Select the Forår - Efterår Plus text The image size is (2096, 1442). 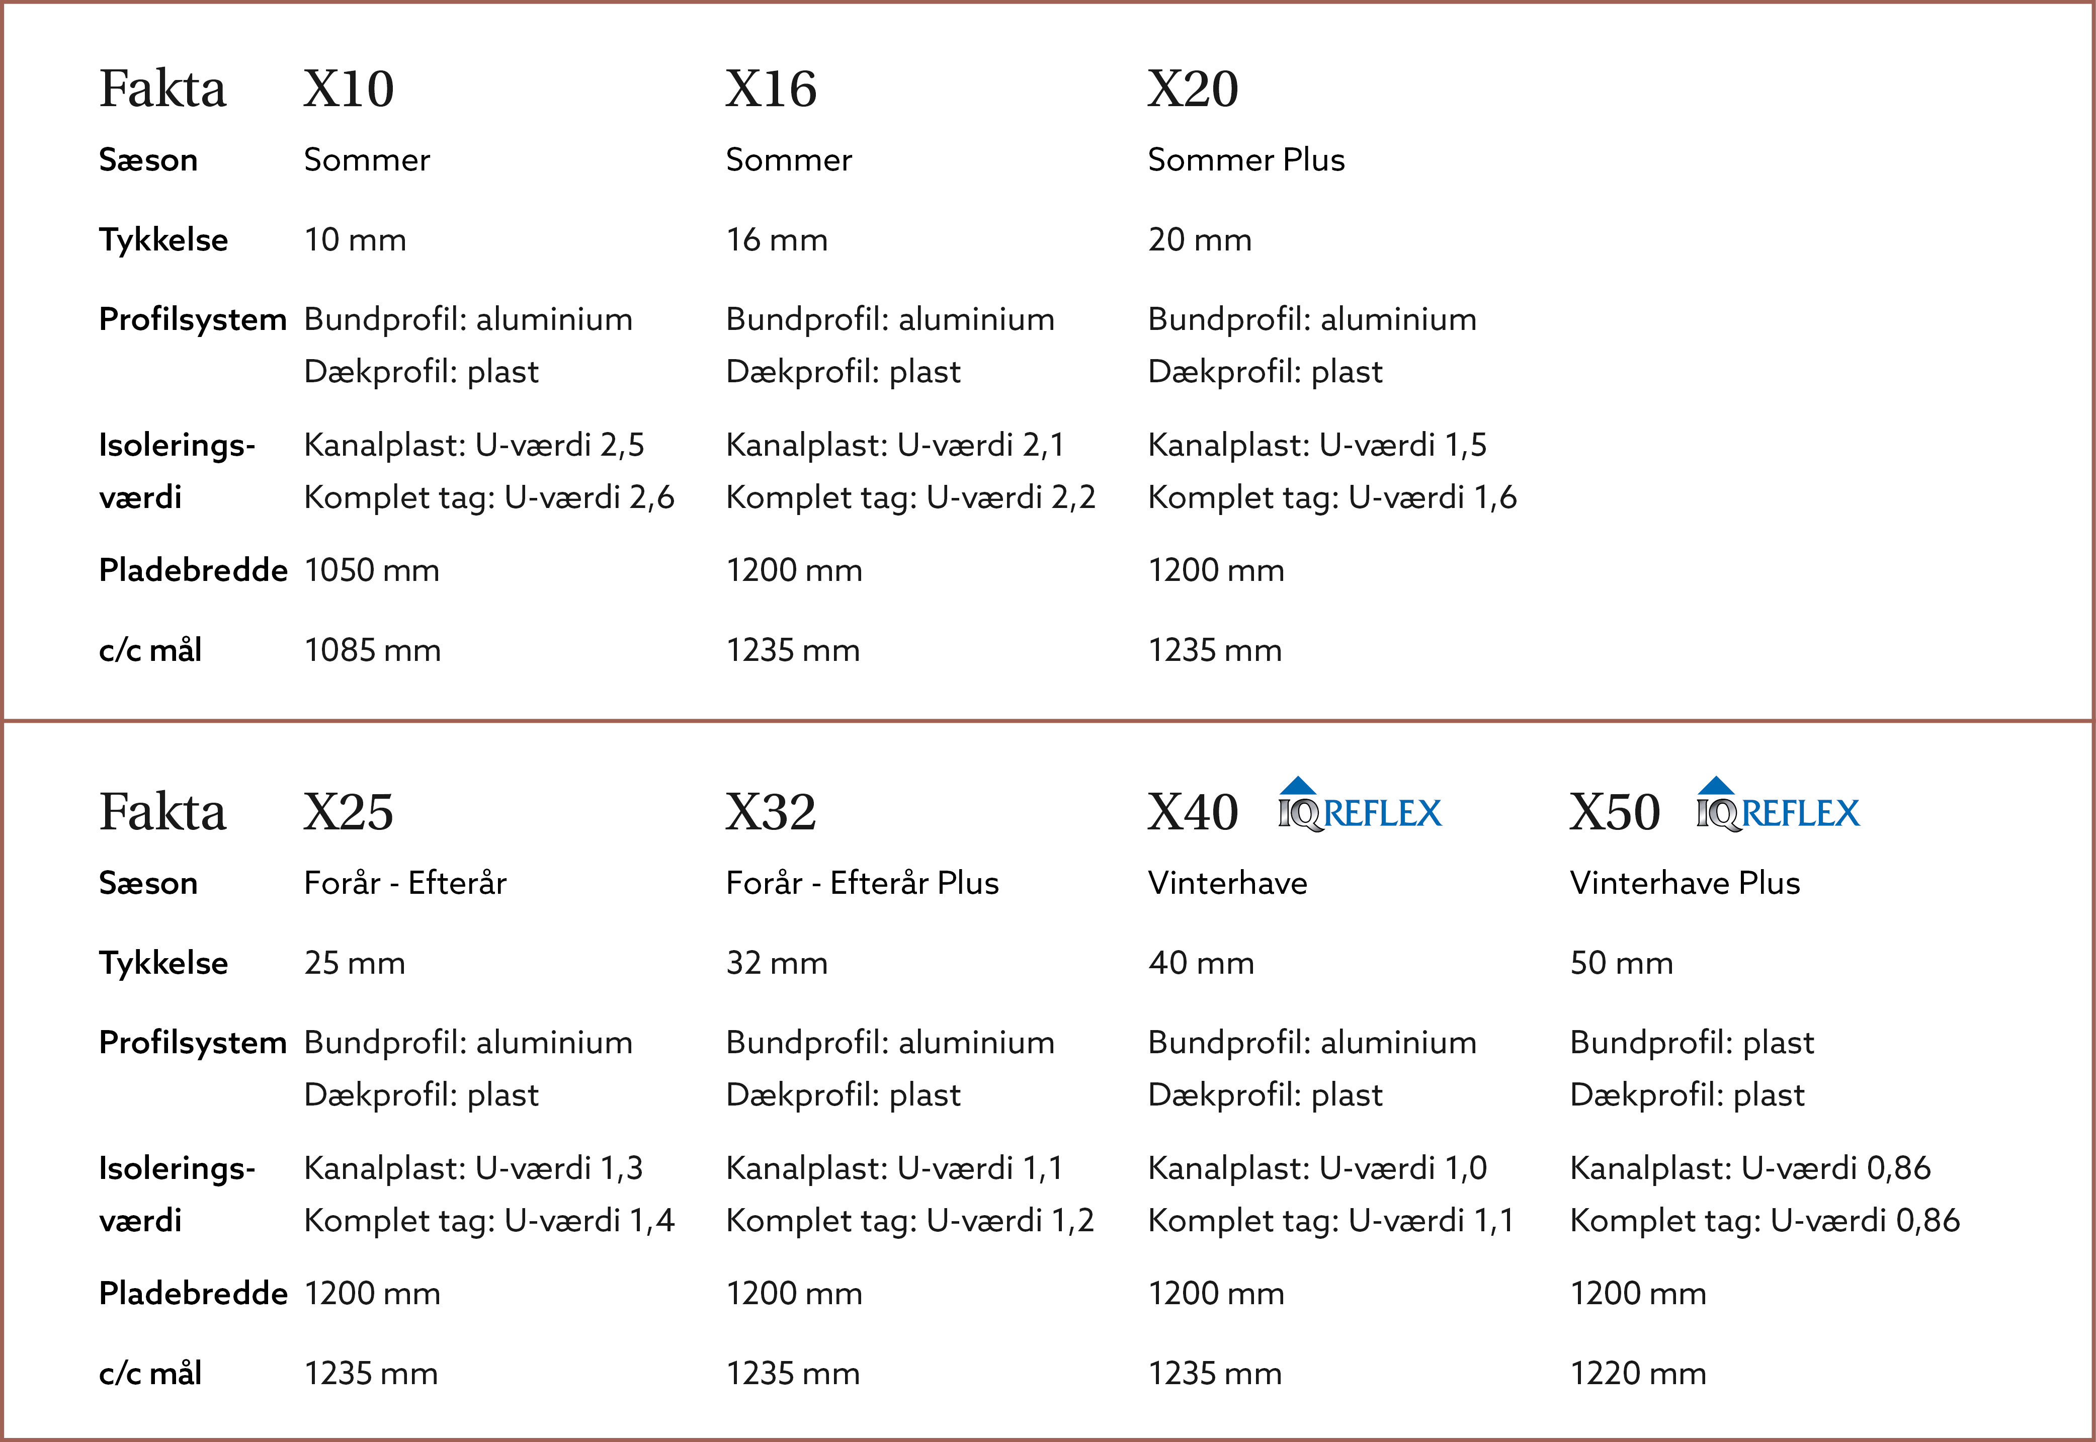862,883
